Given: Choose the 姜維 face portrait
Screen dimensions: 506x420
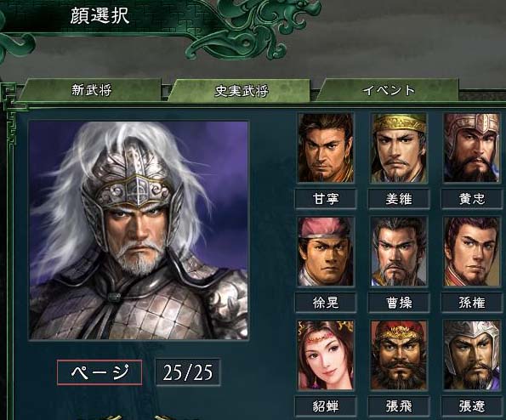Looking at the screenshot, I should click(x=399, y=148).
